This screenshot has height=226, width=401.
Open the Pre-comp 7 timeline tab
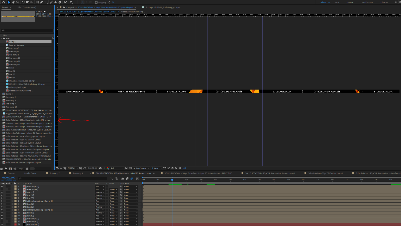click(x=55, y=173)
